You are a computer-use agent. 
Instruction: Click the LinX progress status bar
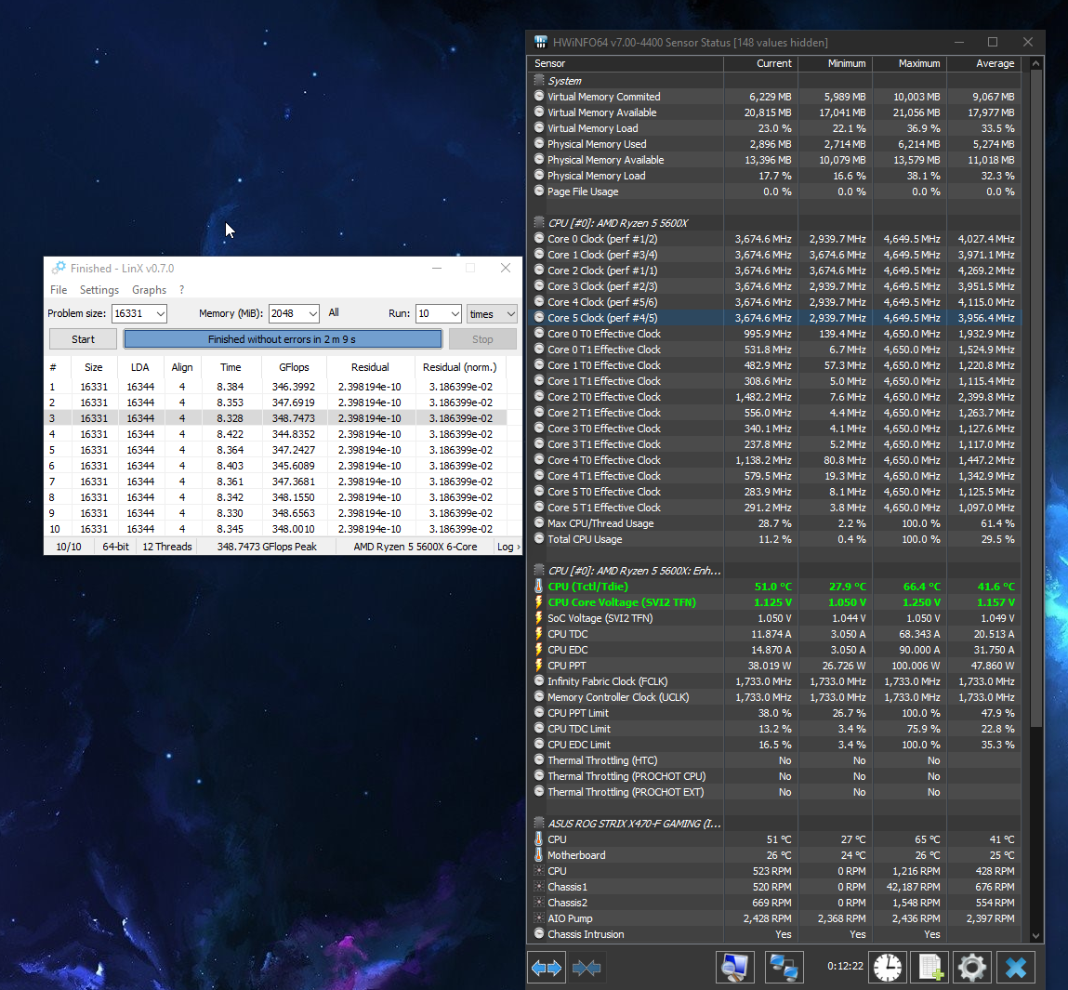[282, 339]
